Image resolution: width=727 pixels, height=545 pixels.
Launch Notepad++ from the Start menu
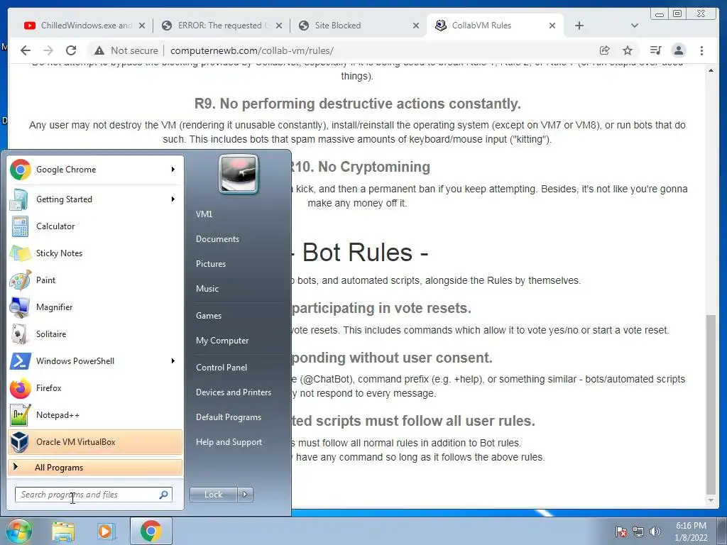pyautogui.click(x=95, y=414)
